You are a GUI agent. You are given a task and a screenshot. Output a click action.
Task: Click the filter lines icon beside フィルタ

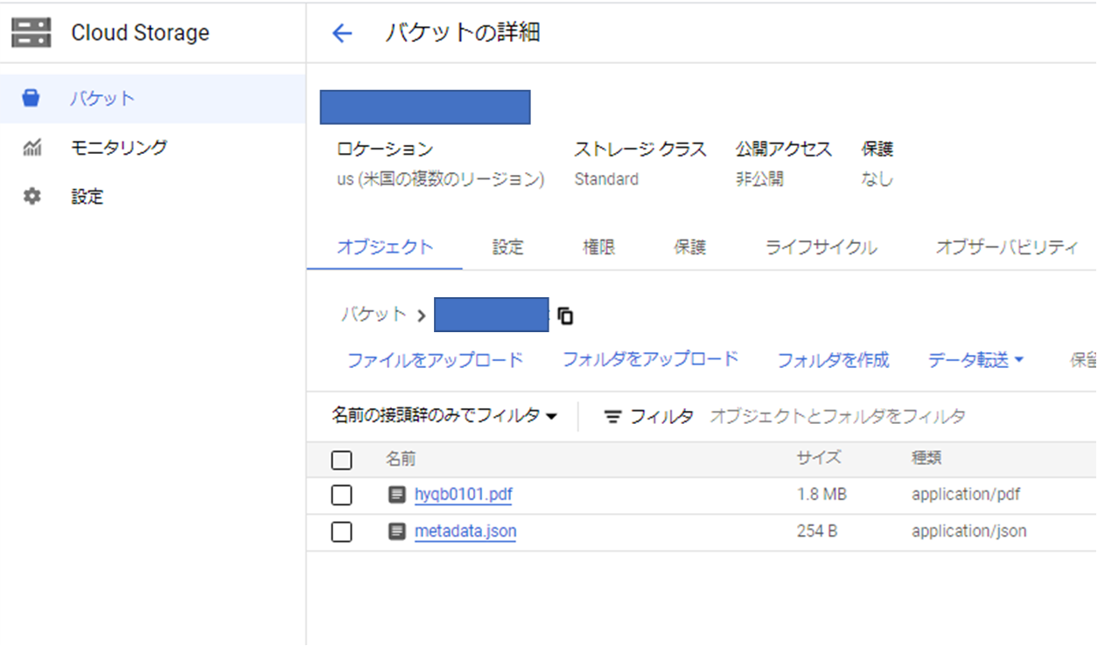pos(613,417)
